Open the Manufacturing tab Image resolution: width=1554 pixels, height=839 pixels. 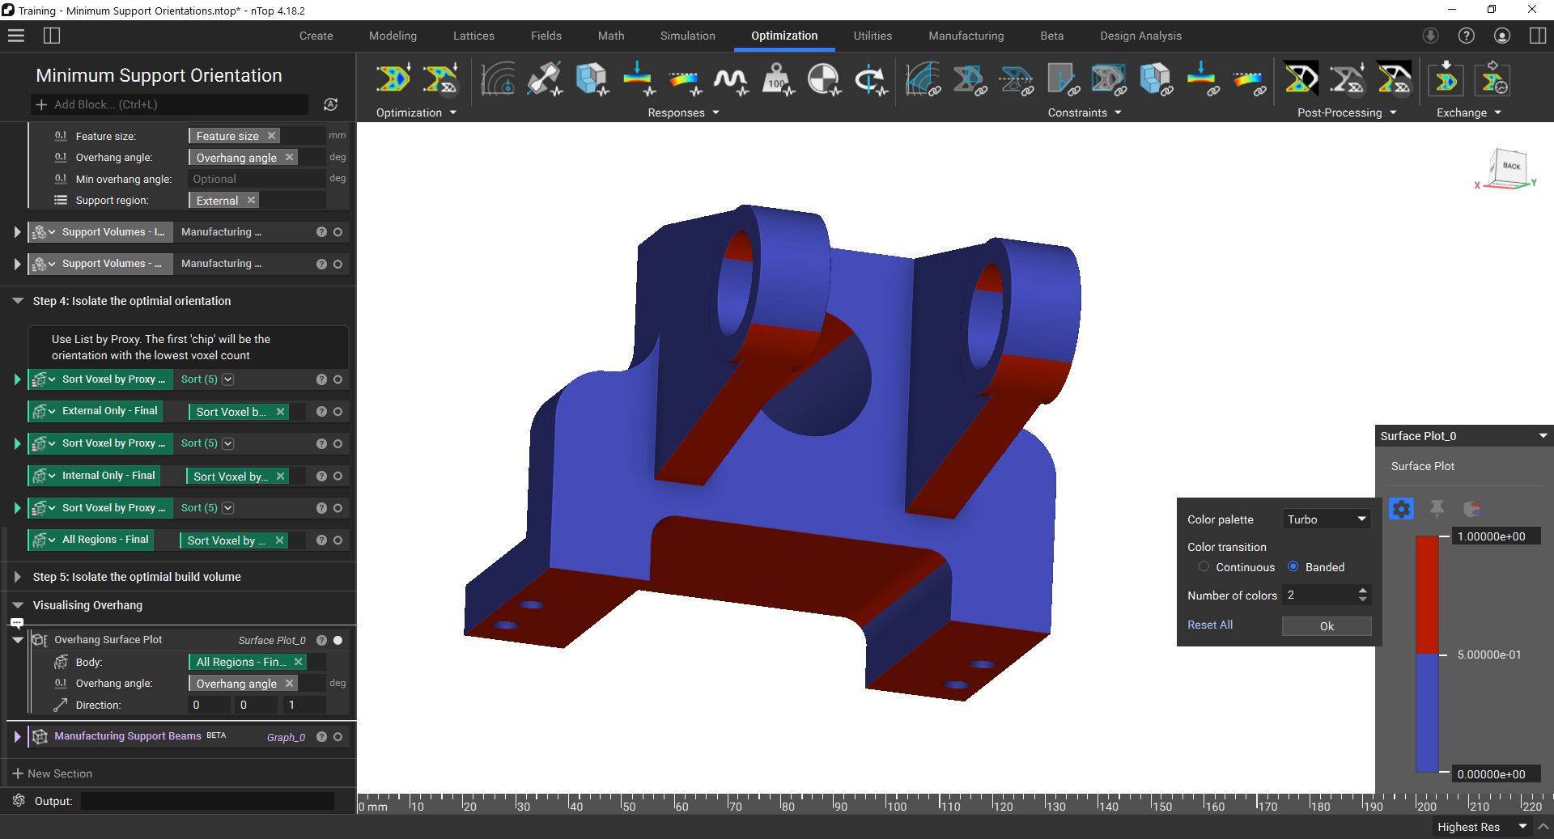(966, 36)
